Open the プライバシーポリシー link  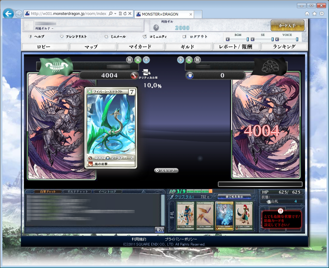pos(181,239)
